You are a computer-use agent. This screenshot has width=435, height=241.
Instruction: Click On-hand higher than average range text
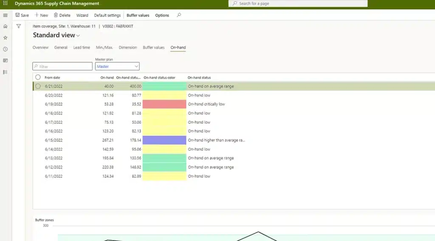[x=216, y=140]
